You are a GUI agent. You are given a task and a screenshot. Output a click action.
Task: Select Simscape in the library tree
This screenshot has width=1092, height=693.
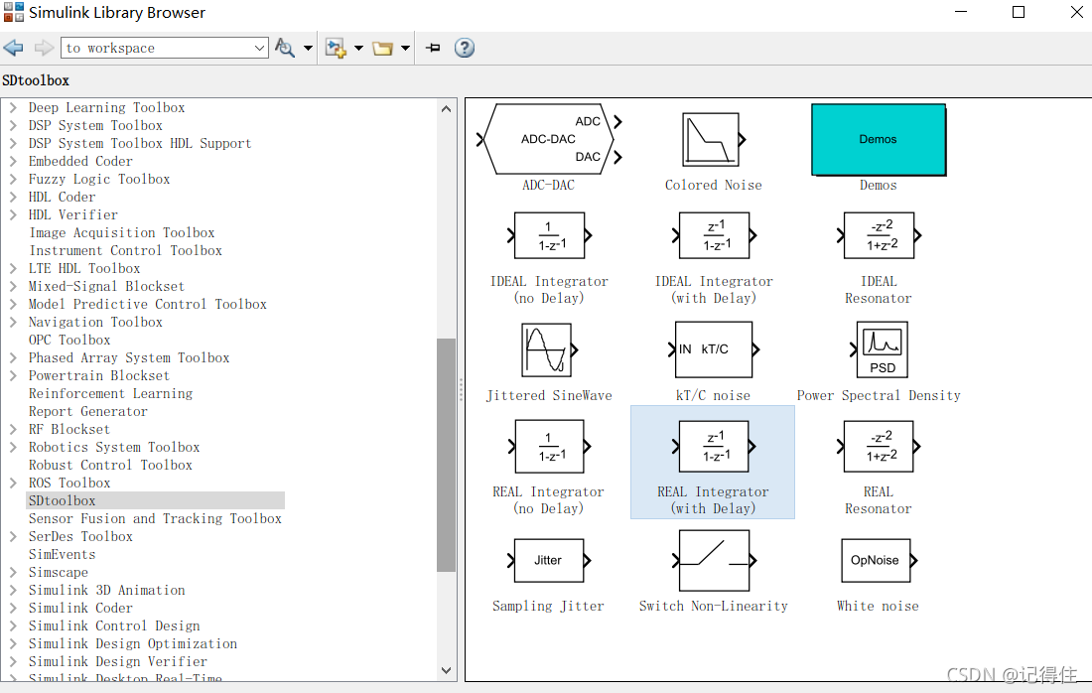[x=58, y=572]
